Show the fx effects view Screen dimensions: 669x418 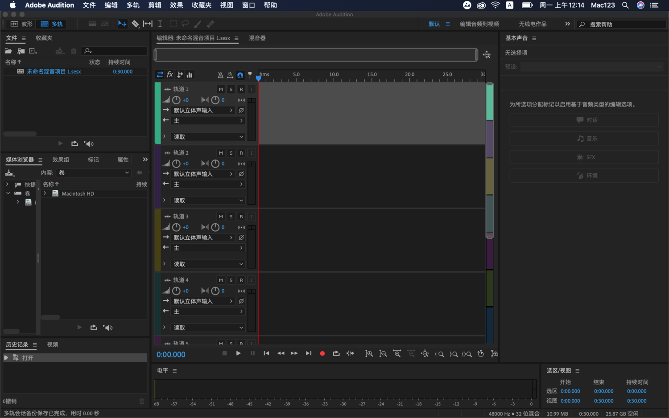[x=170, y=75]
